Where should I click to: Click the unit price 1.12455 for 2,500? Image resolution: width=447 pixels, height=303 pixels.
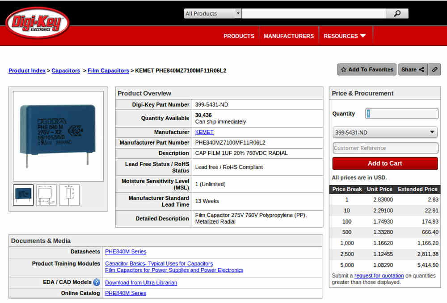[x=383, y=254]
